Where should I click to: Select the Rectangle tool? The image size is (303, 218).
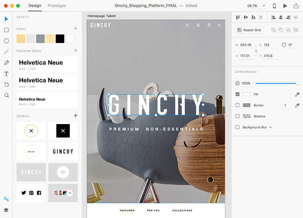tap(6, 30)
